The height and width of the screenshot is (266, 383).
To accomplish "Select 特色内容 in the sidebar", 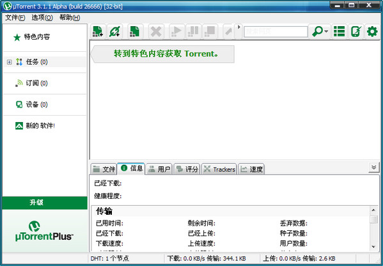I will [37, 37].
